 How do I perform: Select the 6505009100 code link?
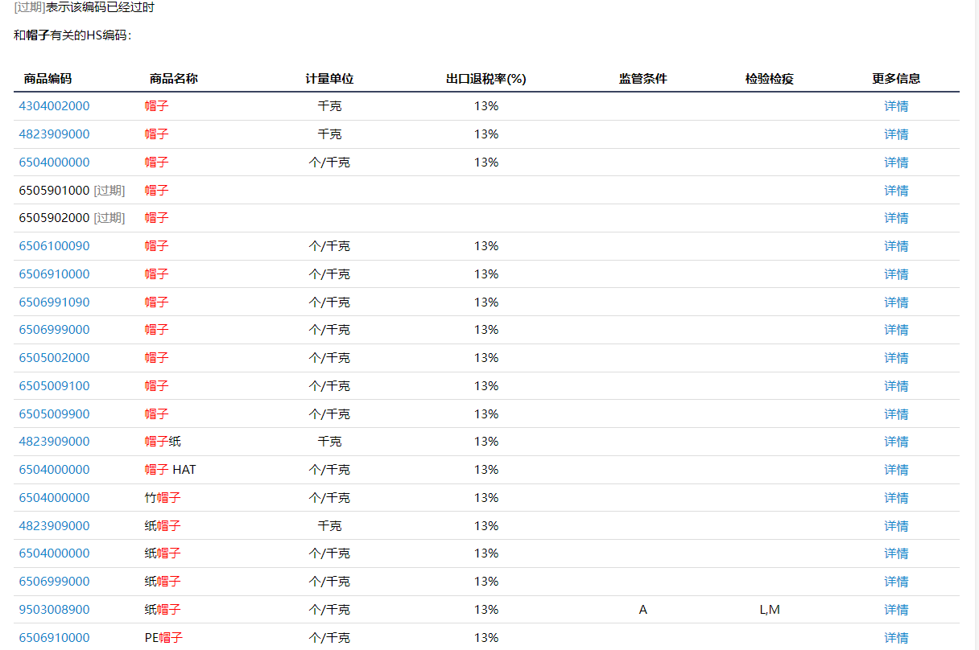tap(54, 386)
